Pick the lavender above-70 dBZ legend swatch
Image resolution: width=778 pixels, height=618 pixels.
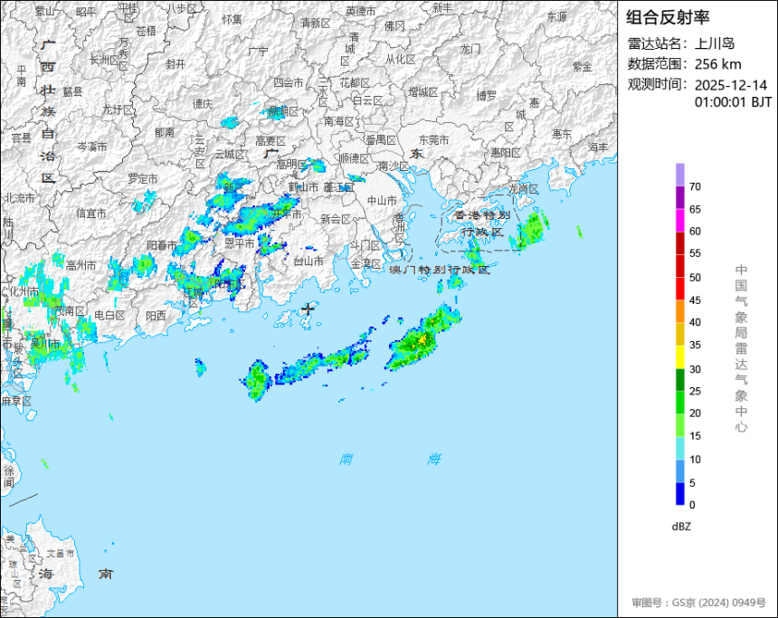[x=679, y=175]
